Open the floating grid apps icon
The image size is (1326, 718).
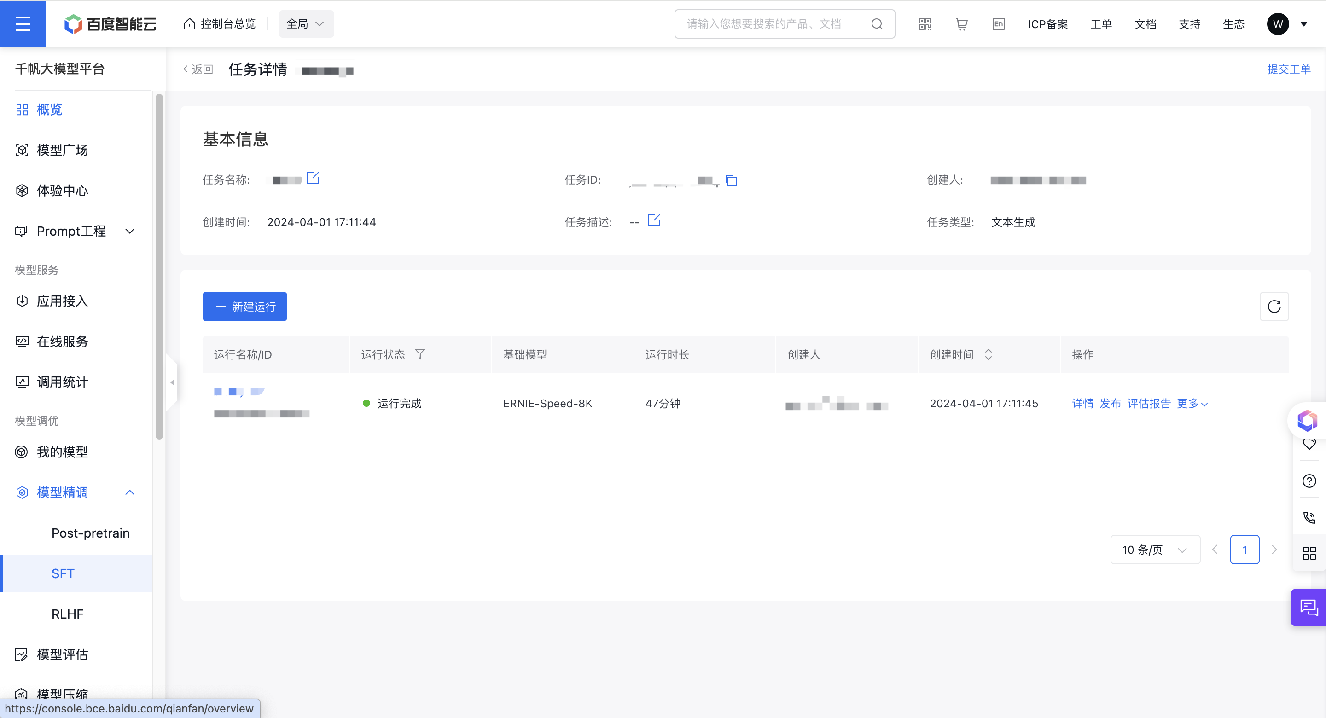(x=1309, y=553)
